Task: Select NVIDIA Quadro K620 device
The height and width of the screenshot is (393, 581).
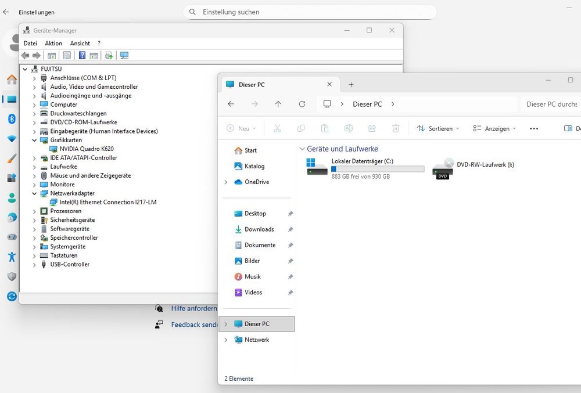Action: tap(86, 149)
